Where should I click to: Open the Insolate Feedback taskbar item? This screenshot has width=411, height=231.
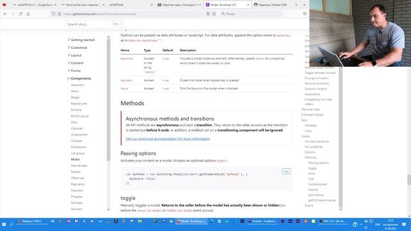pyautogui.click(x=263, y=221)
